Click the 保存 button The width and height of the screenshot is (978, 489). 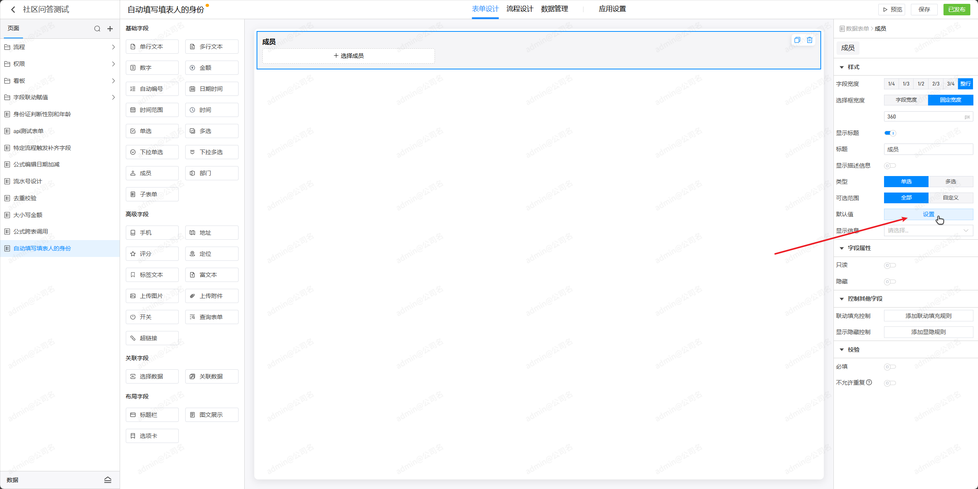pyautogui.click(x=924, y=10)
